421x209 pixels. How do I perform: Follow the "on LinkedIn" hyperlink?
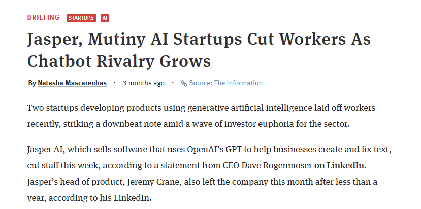[x=340, y=165]
